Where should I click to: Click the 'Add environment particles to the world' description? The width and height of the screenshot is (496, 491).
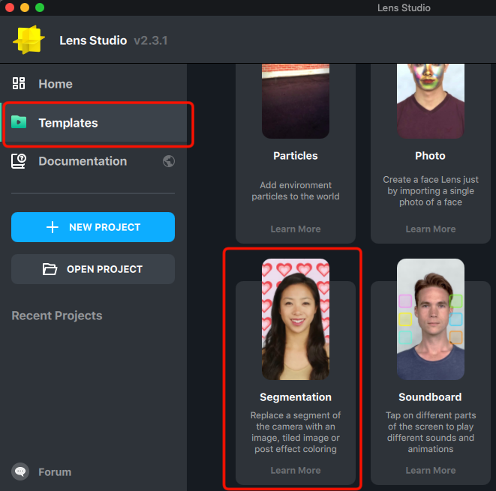pyautogui.click(x=296, y=190)
